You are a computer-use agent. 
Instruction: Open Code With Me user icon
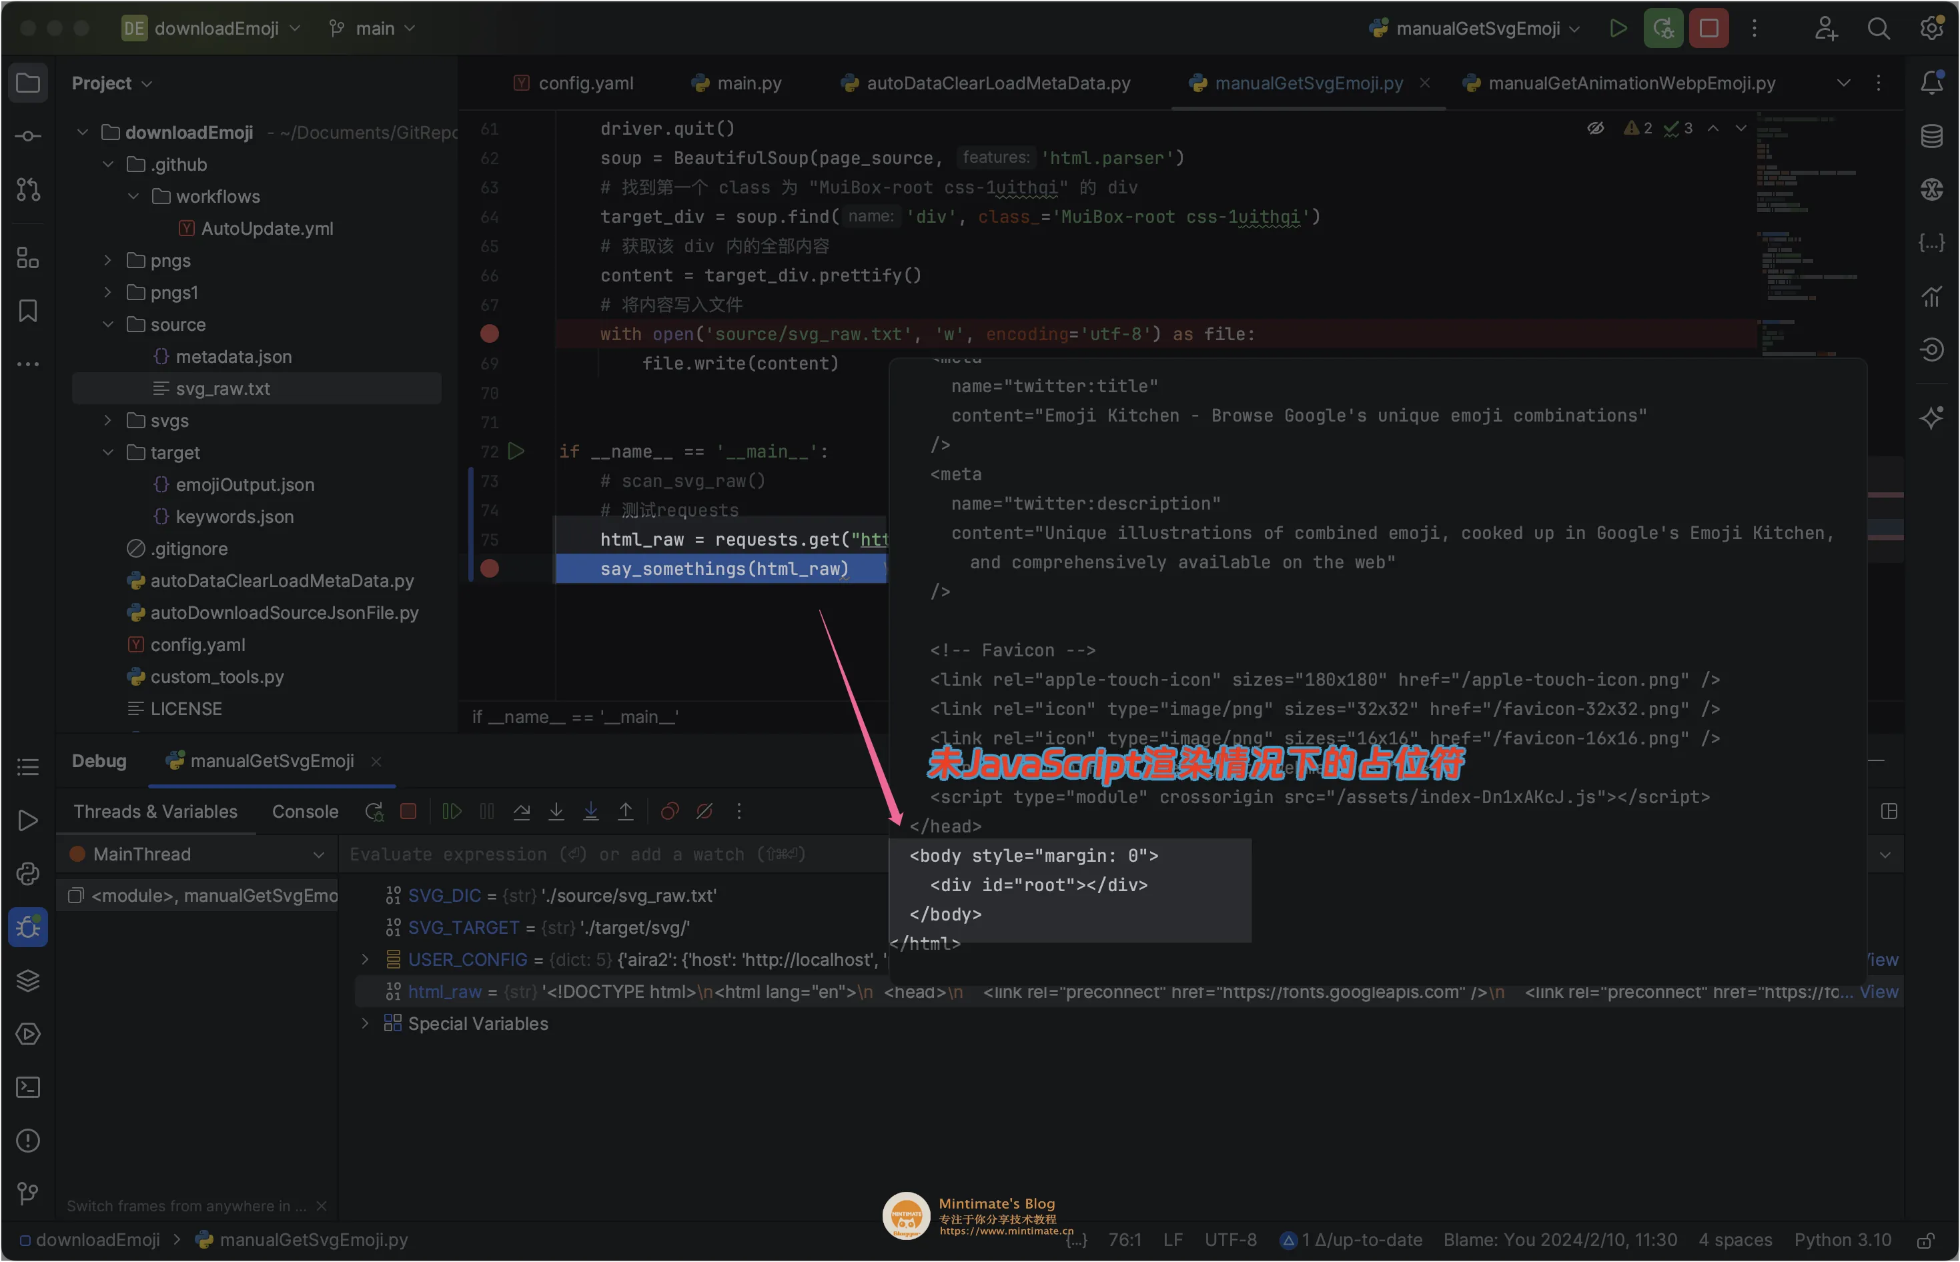click(1827, 29)
